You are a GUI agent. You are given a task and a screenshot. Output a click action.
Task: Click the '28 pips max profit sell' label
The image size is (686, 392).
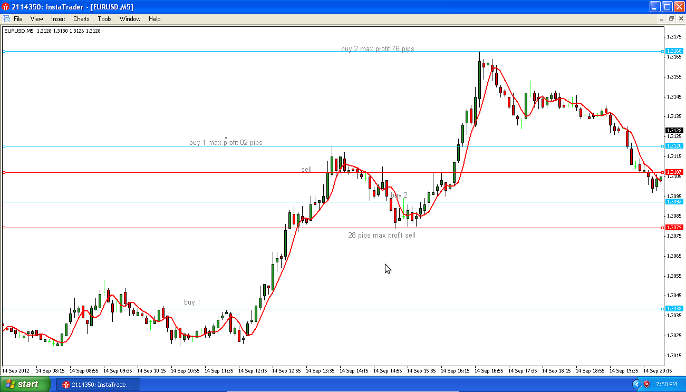(x=382, y=236)
